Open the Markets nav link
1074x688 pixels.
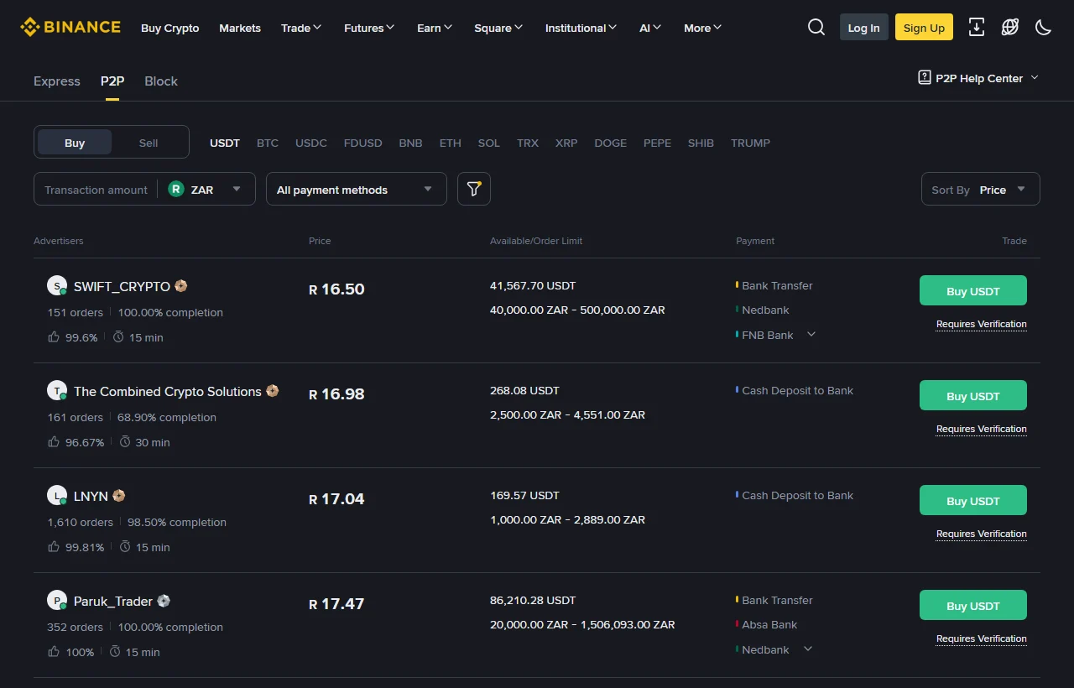[x=240, y=28]
